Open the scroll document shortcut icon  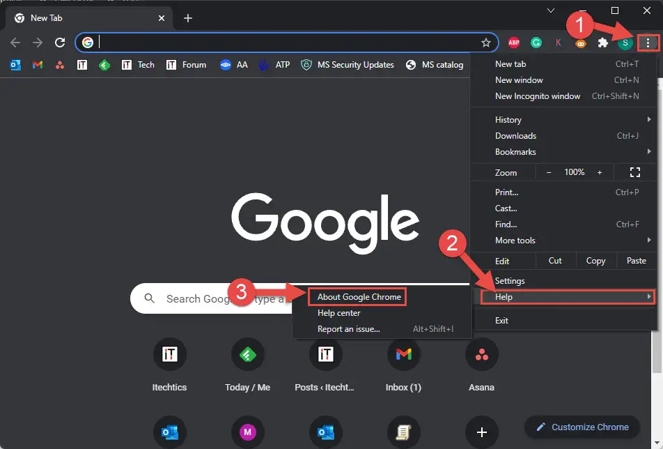click(x=403, y=432)
